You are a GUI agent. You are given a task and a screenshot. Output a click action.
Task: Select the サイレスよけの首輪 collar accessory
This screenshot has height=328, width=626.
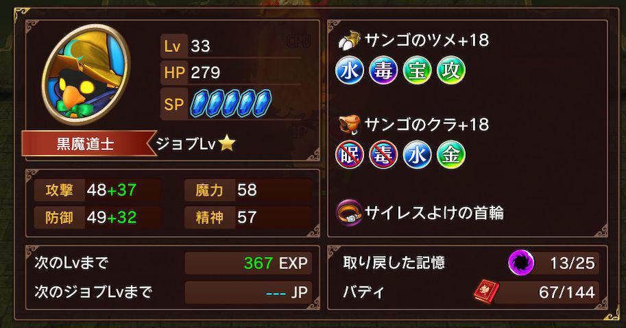[420, 213]
